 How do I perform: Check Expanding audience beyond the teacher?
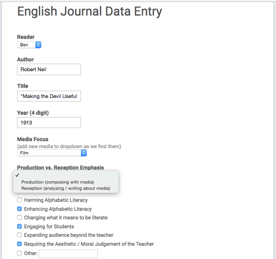point(19,235)
